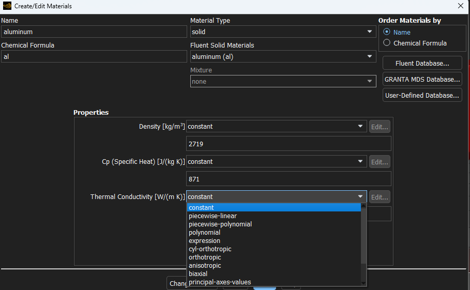Select Name radio button for ordering
This screenshot has width=470, height=290.
(x=387, y=32)
